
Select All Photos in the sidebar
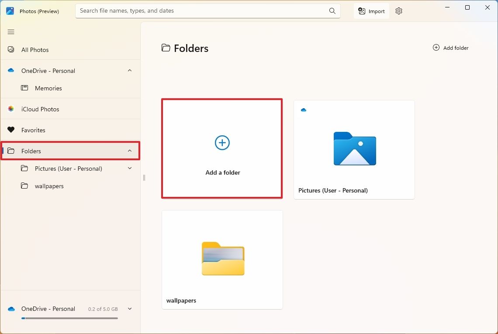tap(35, 49)
